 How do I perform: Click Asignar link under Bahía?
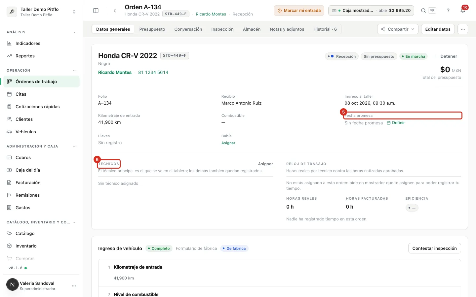tap(228, 143)
